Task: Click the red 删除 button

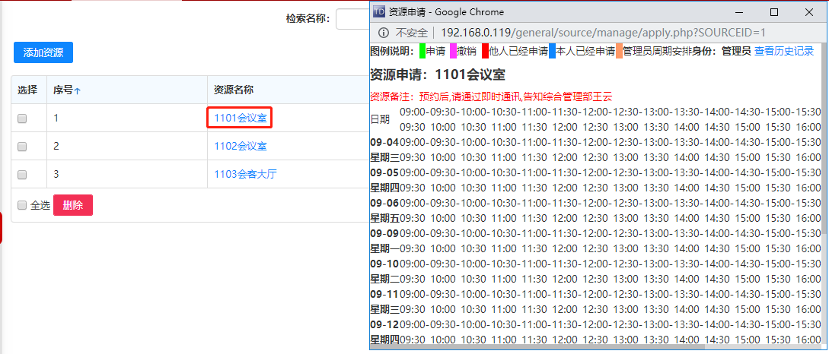Action: coord(73,205)
